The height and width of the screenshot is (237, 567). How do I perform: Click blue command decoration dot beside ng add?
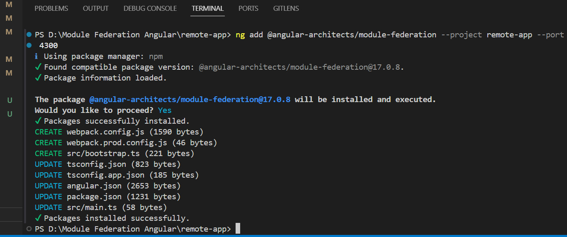pyautogui.click(x=29, y=34)
